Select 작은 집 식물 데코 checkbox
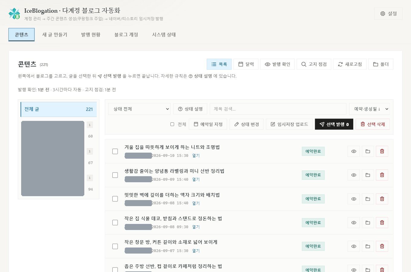Image resolution: width=411 pixels, height=272 pixels. point(115,222)
